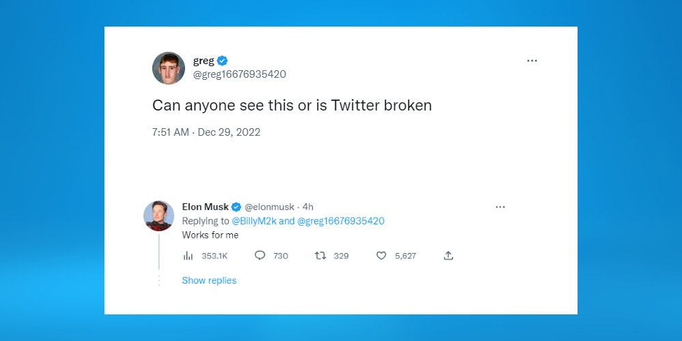The height and width of the screenshot is (341, 682).
Task: Click the greg display name
Action: click(x=203, y=61)
